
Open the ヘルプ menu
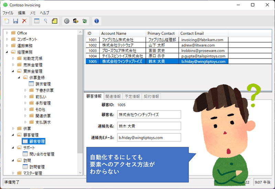pyautogui.click(x=44, y=13)
